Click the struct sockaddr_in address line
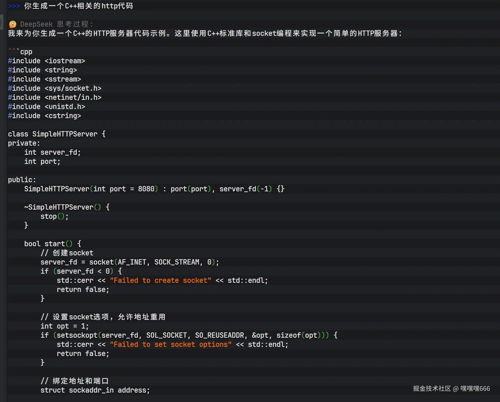The width and height of the screenshot is (500, 402). coord(95,390)
